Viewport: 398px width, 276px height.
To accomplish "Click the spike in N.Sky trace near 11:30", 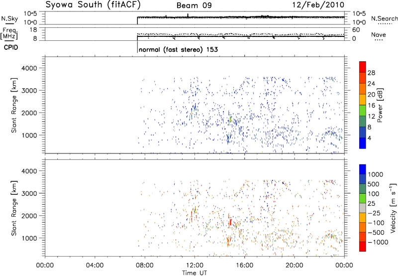I will 188,15.
